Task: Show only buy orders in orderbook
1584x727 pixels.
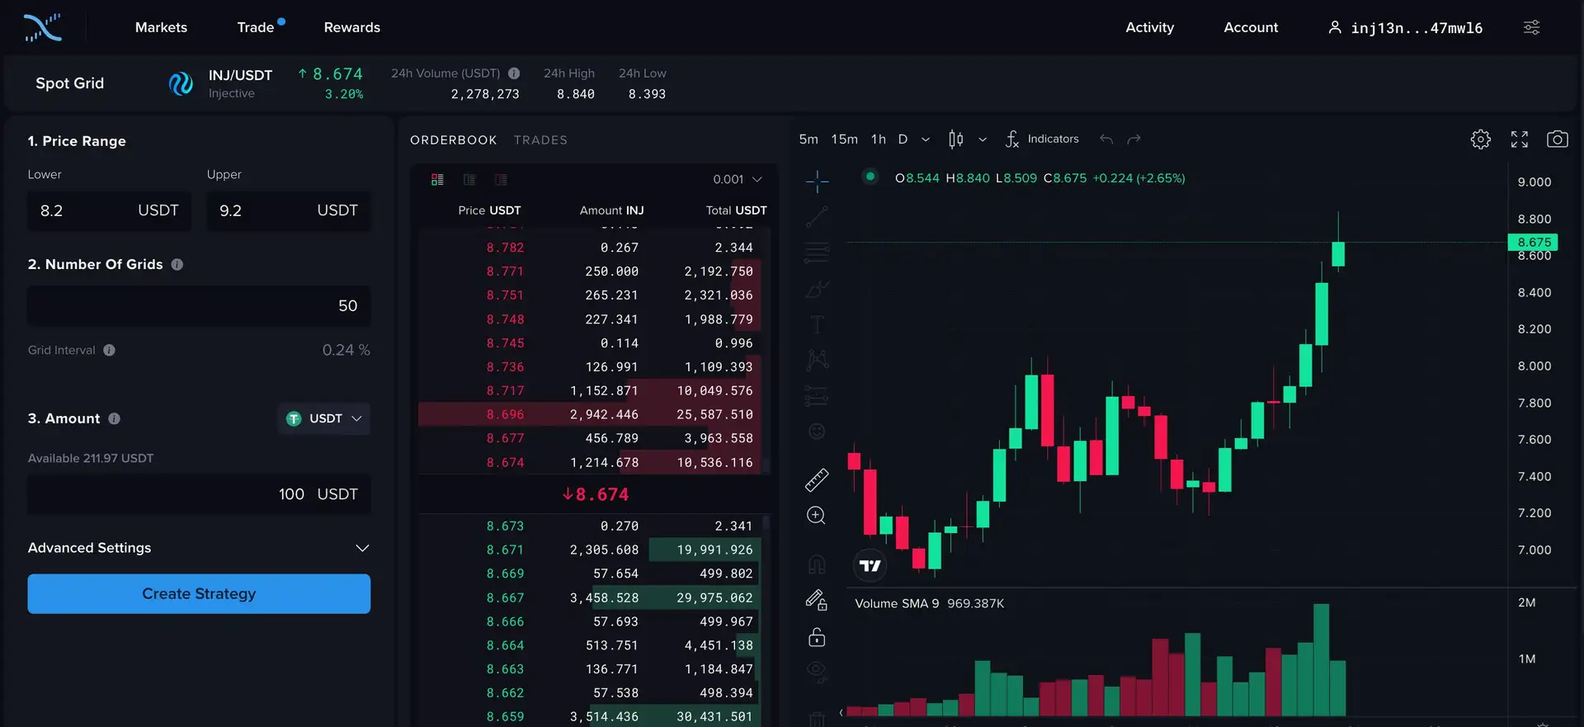Action: pyautogui.click(x=469, y=180)
